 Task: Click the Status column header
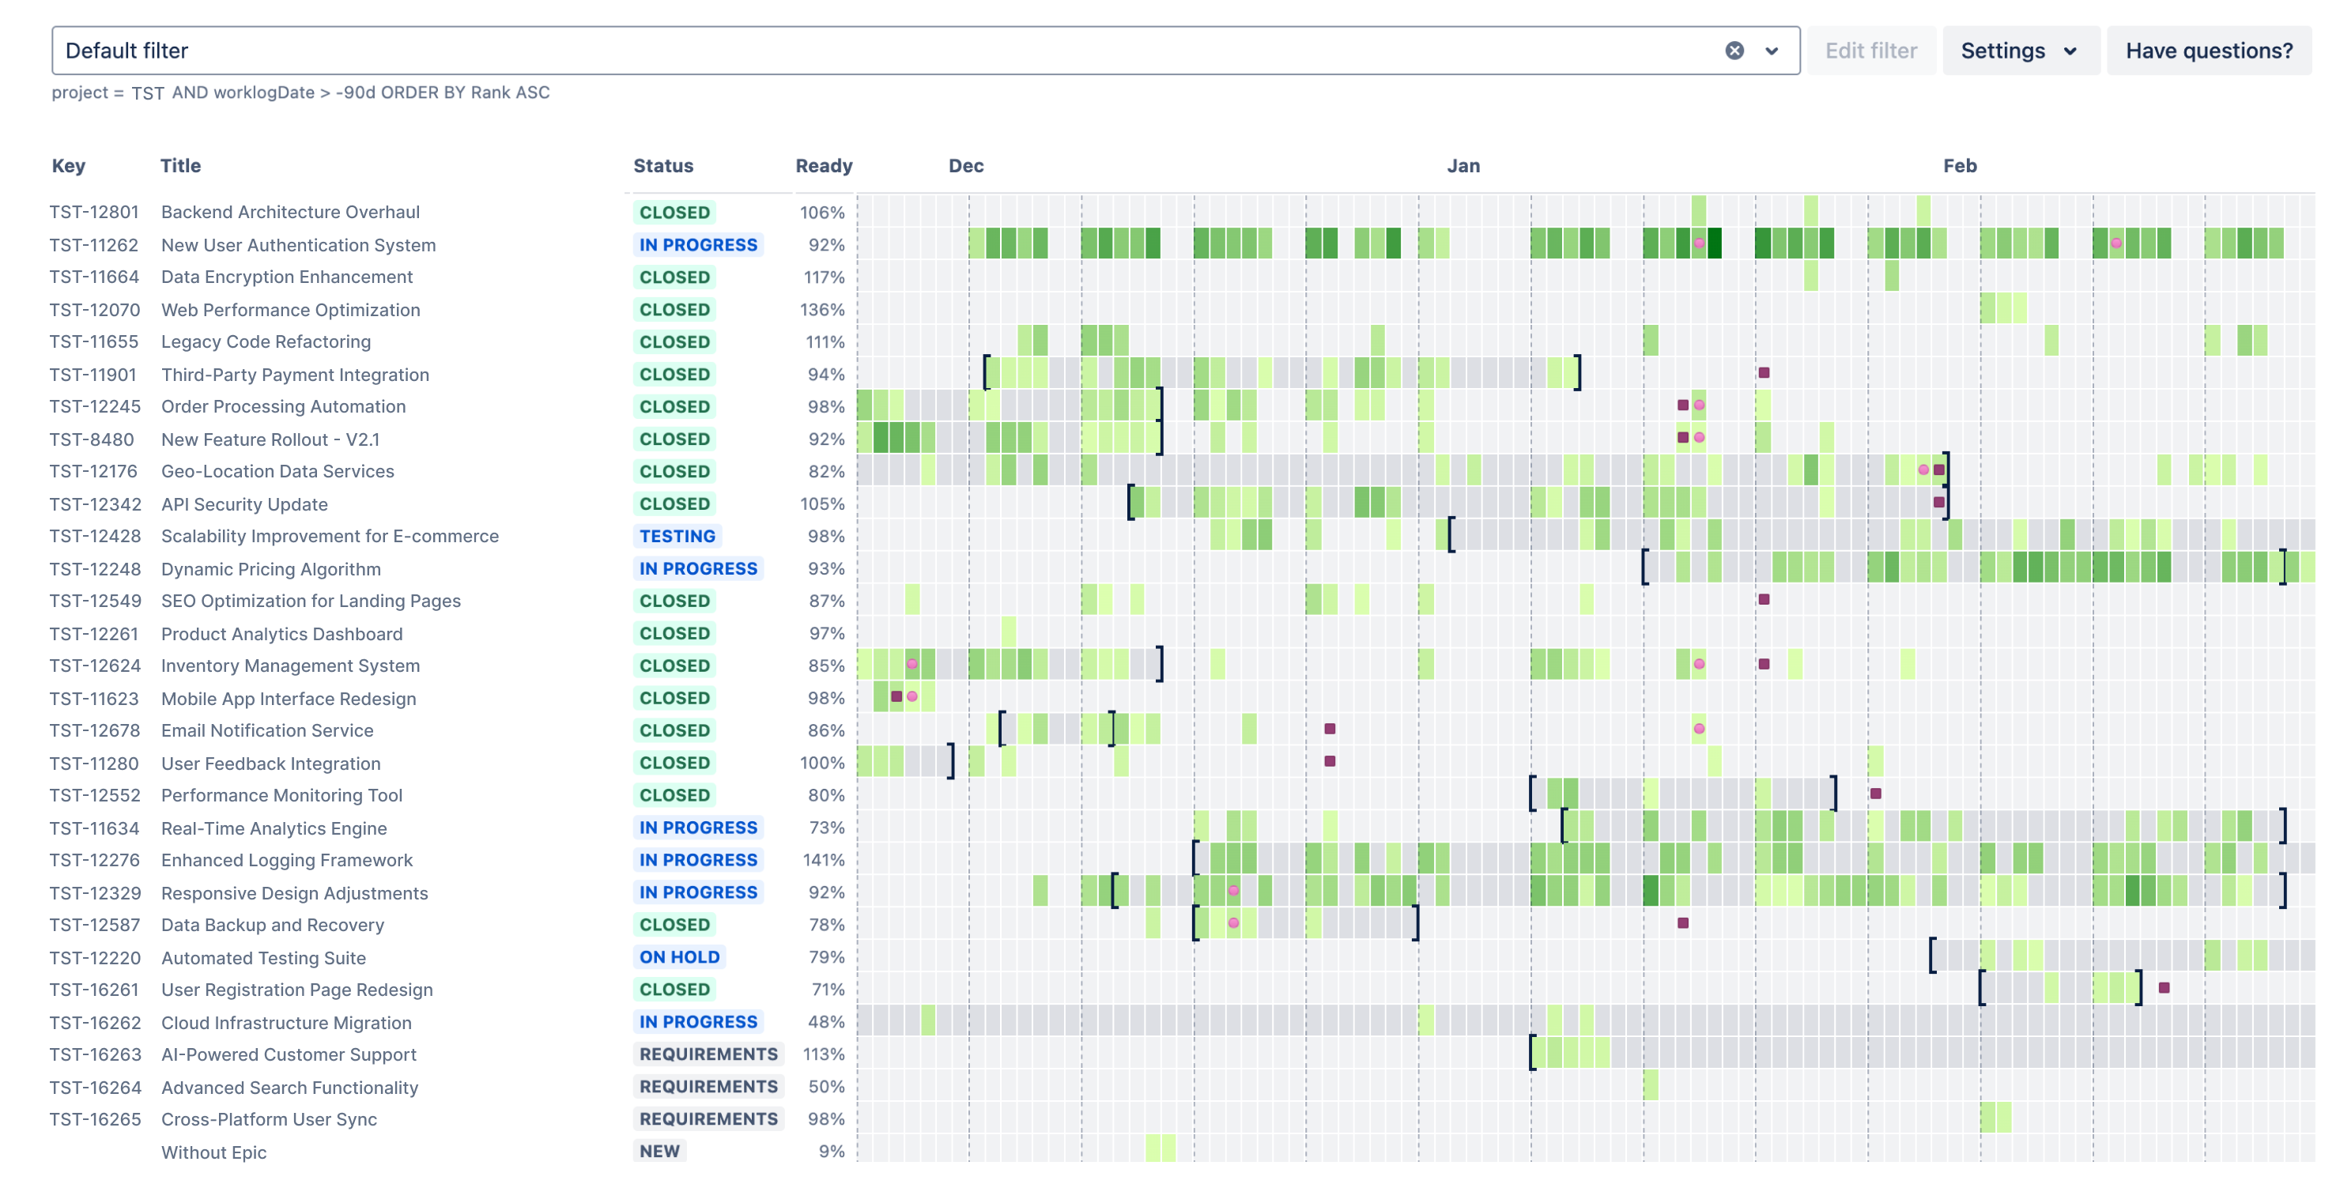663,165
